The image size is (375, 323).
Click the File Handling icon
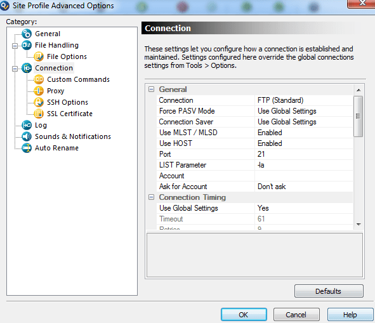coord(27,45)
